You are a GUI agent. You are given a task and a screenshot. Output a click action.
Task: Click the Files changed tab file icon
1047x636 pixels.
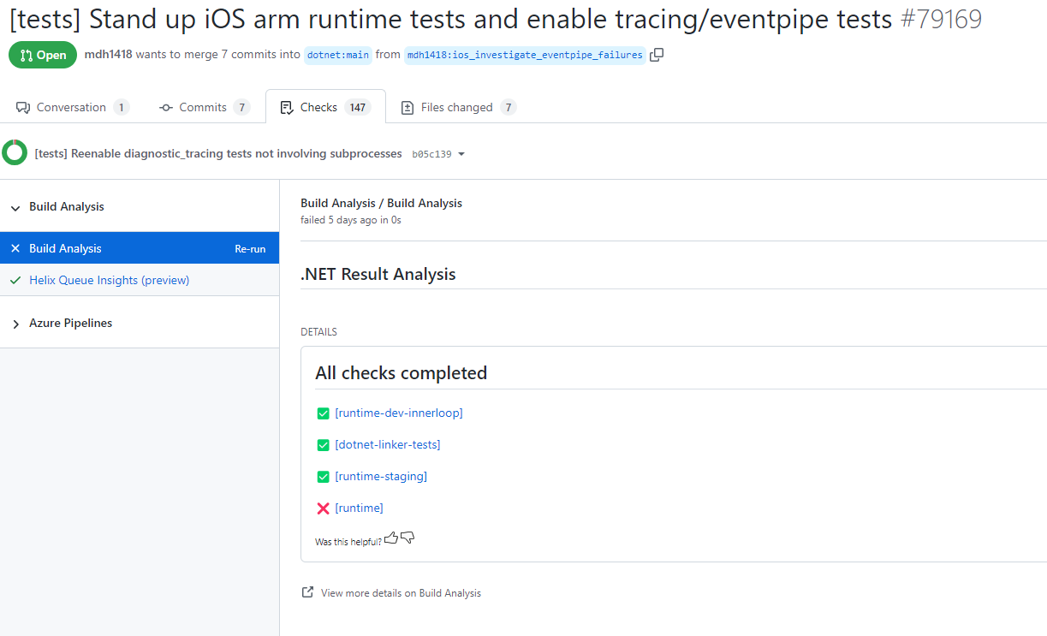pyautogui.click(x=407, y=107)
